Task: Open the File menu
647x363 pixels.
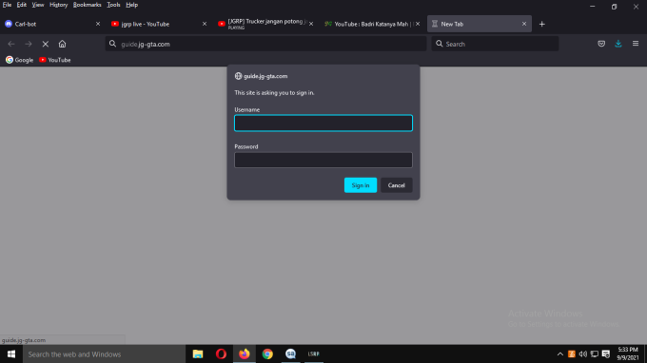Action: tap(7, 5)
